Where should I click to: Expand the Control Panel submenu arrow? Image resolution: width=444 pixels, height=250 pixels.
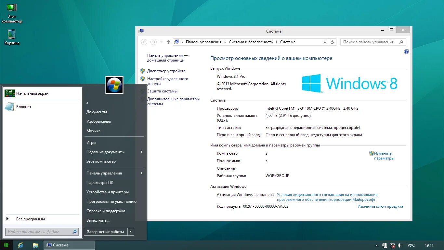click(x=142, y=173)
